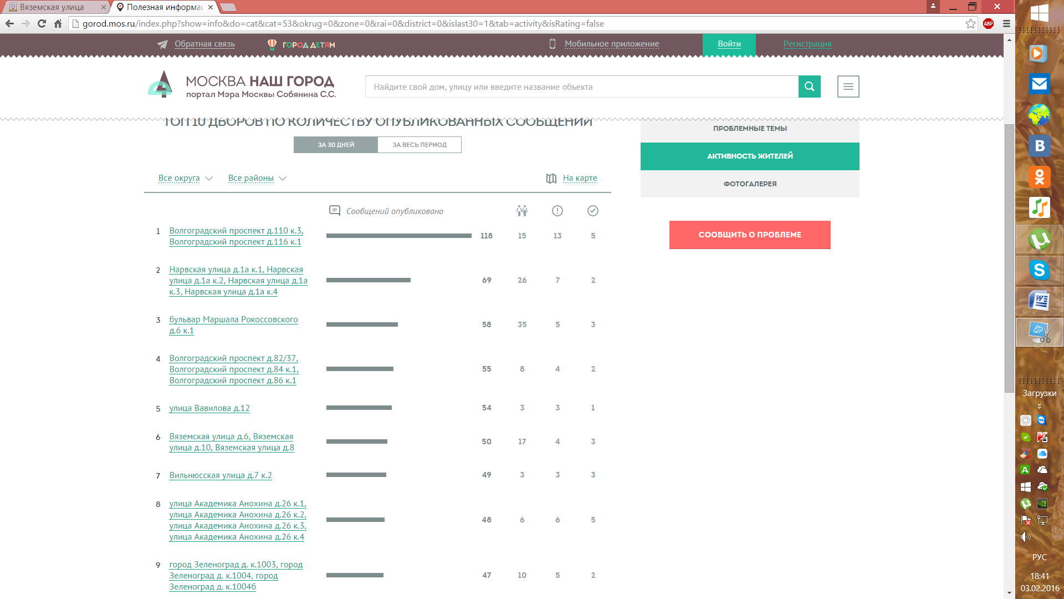
Task: Click the green search magnifier button
Action: pos(809,87)
